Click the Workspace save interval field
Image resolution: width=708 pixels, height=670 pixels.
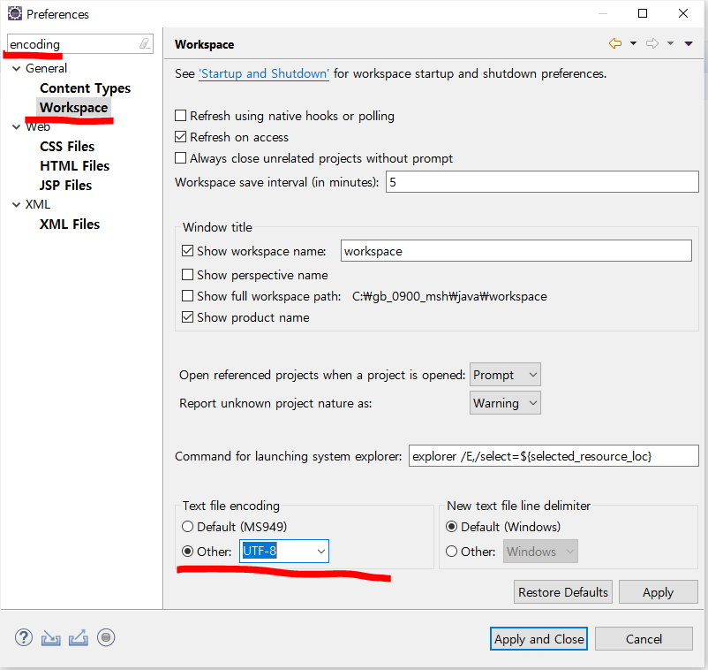542,182
